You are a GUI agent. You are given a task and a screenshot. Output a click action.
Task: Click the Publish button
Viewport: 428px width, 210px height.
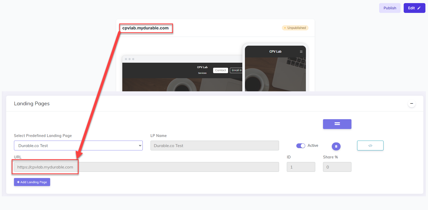(390, 8)
